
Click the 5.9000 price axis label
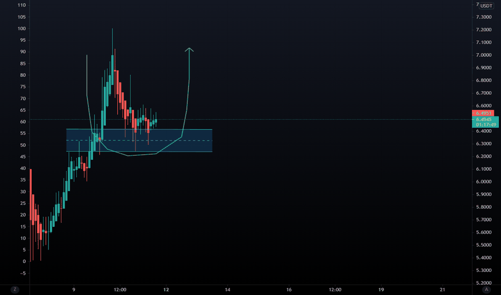click(x=484, y=194)
